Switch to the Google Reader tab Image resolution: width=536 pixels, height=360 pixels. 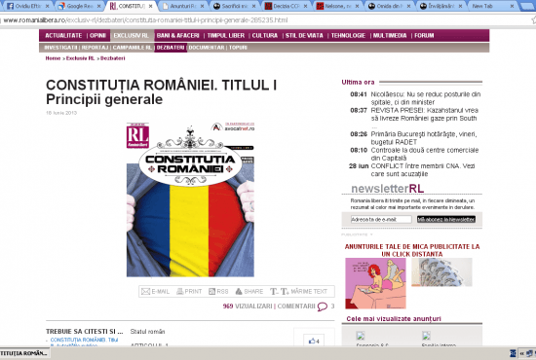(x=80, y=6)
